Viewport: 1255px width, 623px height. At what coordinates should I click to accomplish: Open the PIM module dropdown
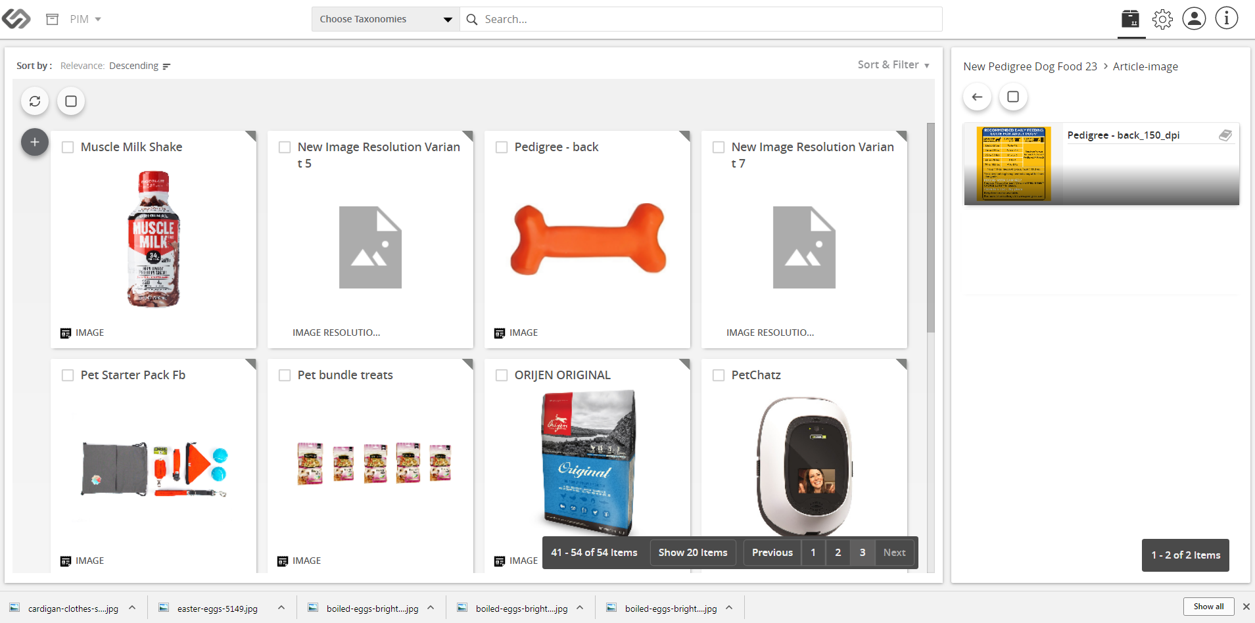(x=85, y=19)
